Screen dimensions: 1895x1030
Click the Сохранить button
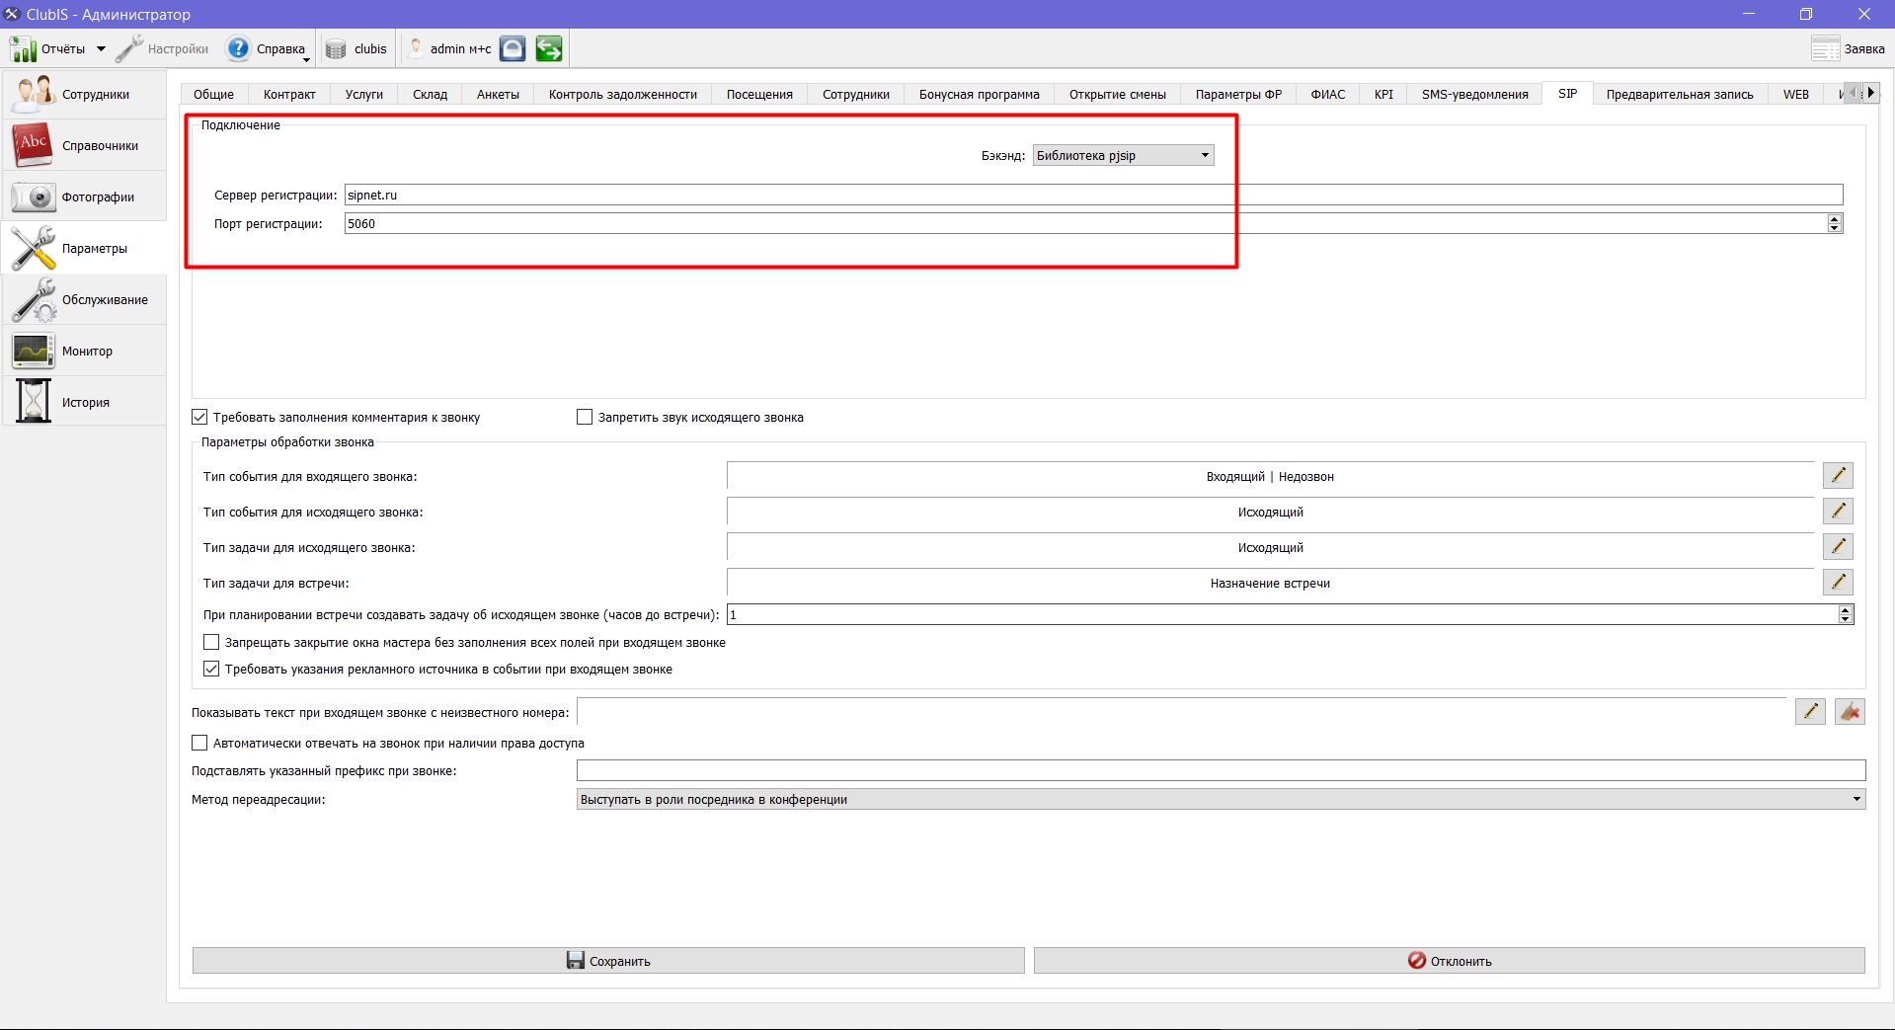(608, 961)
